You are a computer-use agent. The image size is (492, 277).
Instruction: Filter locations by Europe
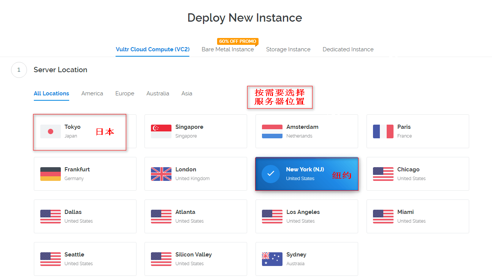coord(125,93)
